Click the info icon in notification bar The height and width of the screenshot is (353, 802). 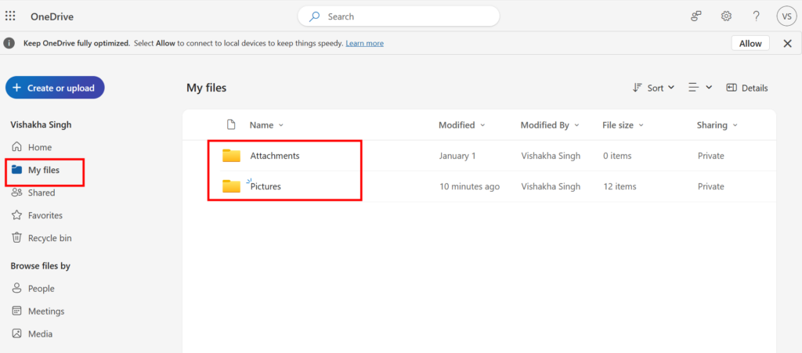[9, 43]
